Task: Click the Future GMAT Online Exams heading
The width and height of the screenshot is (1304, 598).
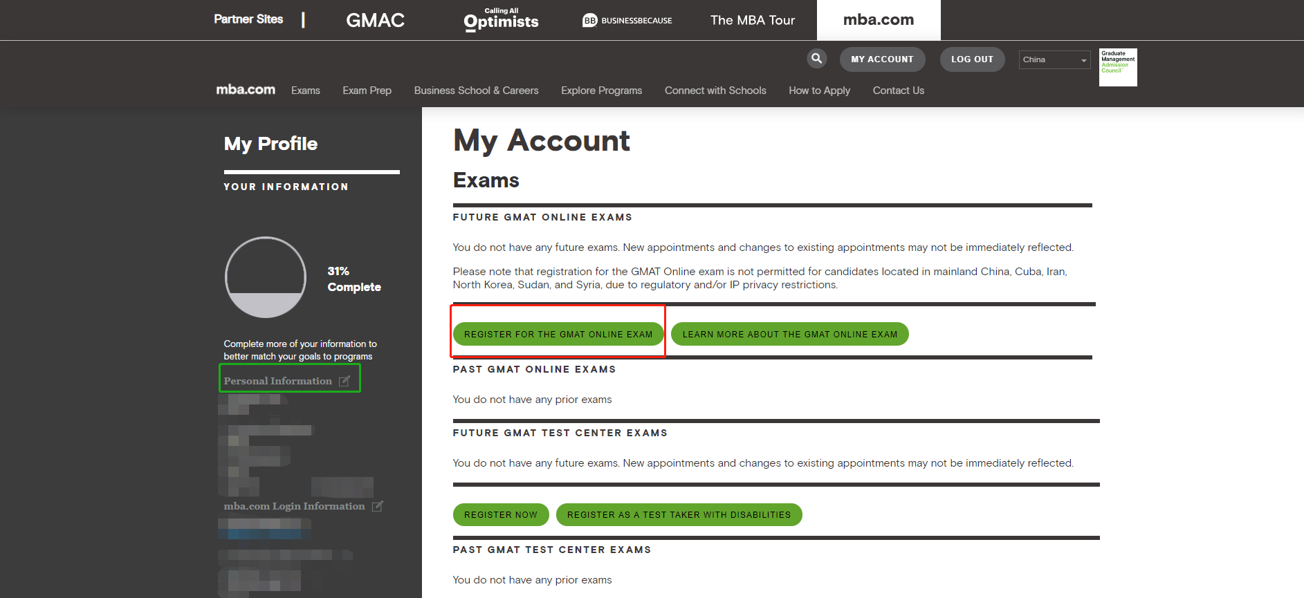Action: point(542,217)
